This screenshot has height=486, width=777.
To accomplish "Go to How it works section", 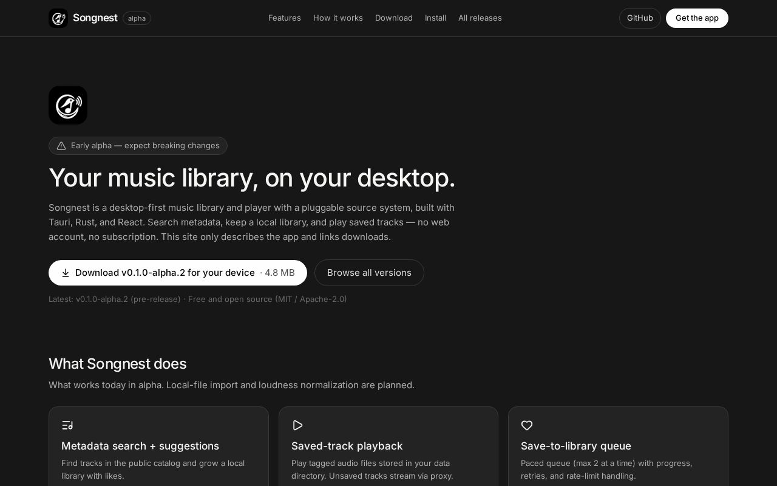I will pyautogui.click(x=338, y=18).
